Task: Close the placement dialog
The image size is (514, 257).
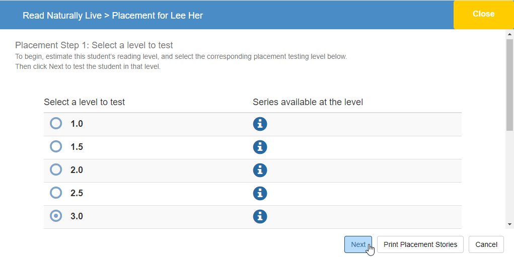Action: click(483, 15)
